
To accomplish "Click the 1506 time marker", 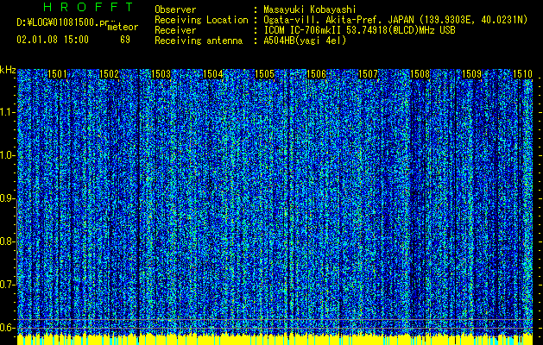I will coord(316,74).
